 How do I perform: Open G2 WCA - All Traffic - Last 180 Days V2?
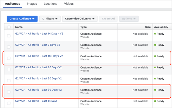click(39, 56)
